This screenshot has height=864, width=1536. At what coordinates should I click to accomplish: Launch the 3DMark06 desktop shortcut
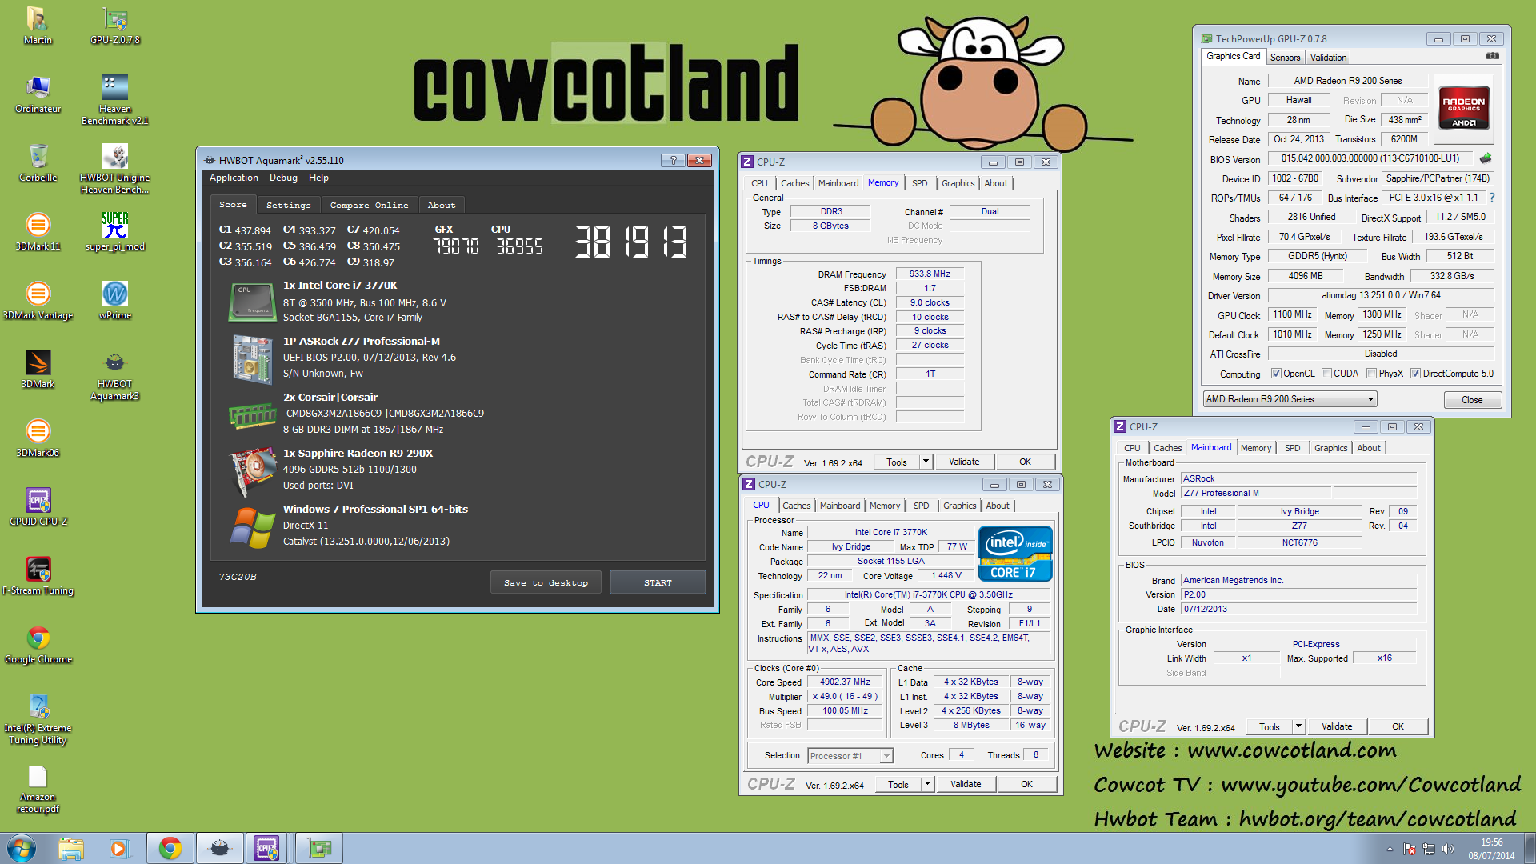(x=38, y=438)
